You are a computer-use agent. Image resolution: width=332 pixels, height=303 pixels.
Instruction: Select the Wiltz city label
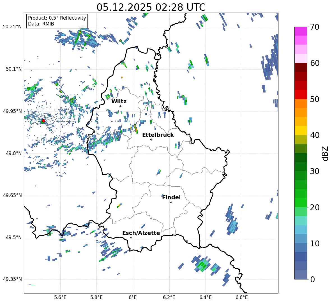[119, 101]
